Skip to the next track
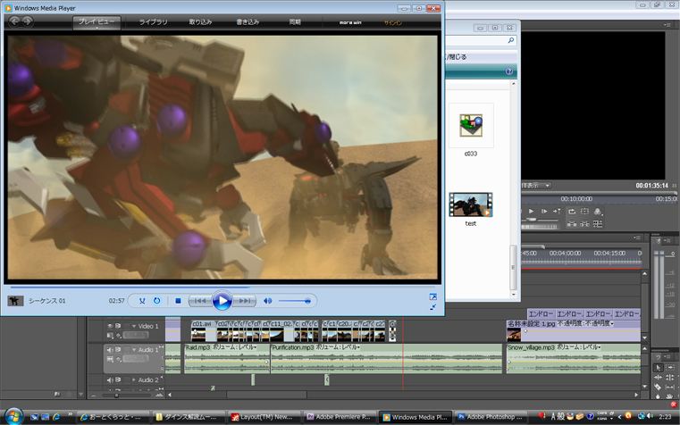The image size is (680, 425). [245, 301]
